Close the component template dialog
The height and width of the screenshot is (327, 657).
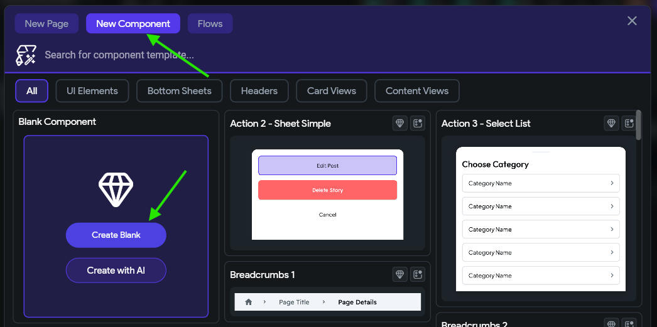click(x=632, y=21)
